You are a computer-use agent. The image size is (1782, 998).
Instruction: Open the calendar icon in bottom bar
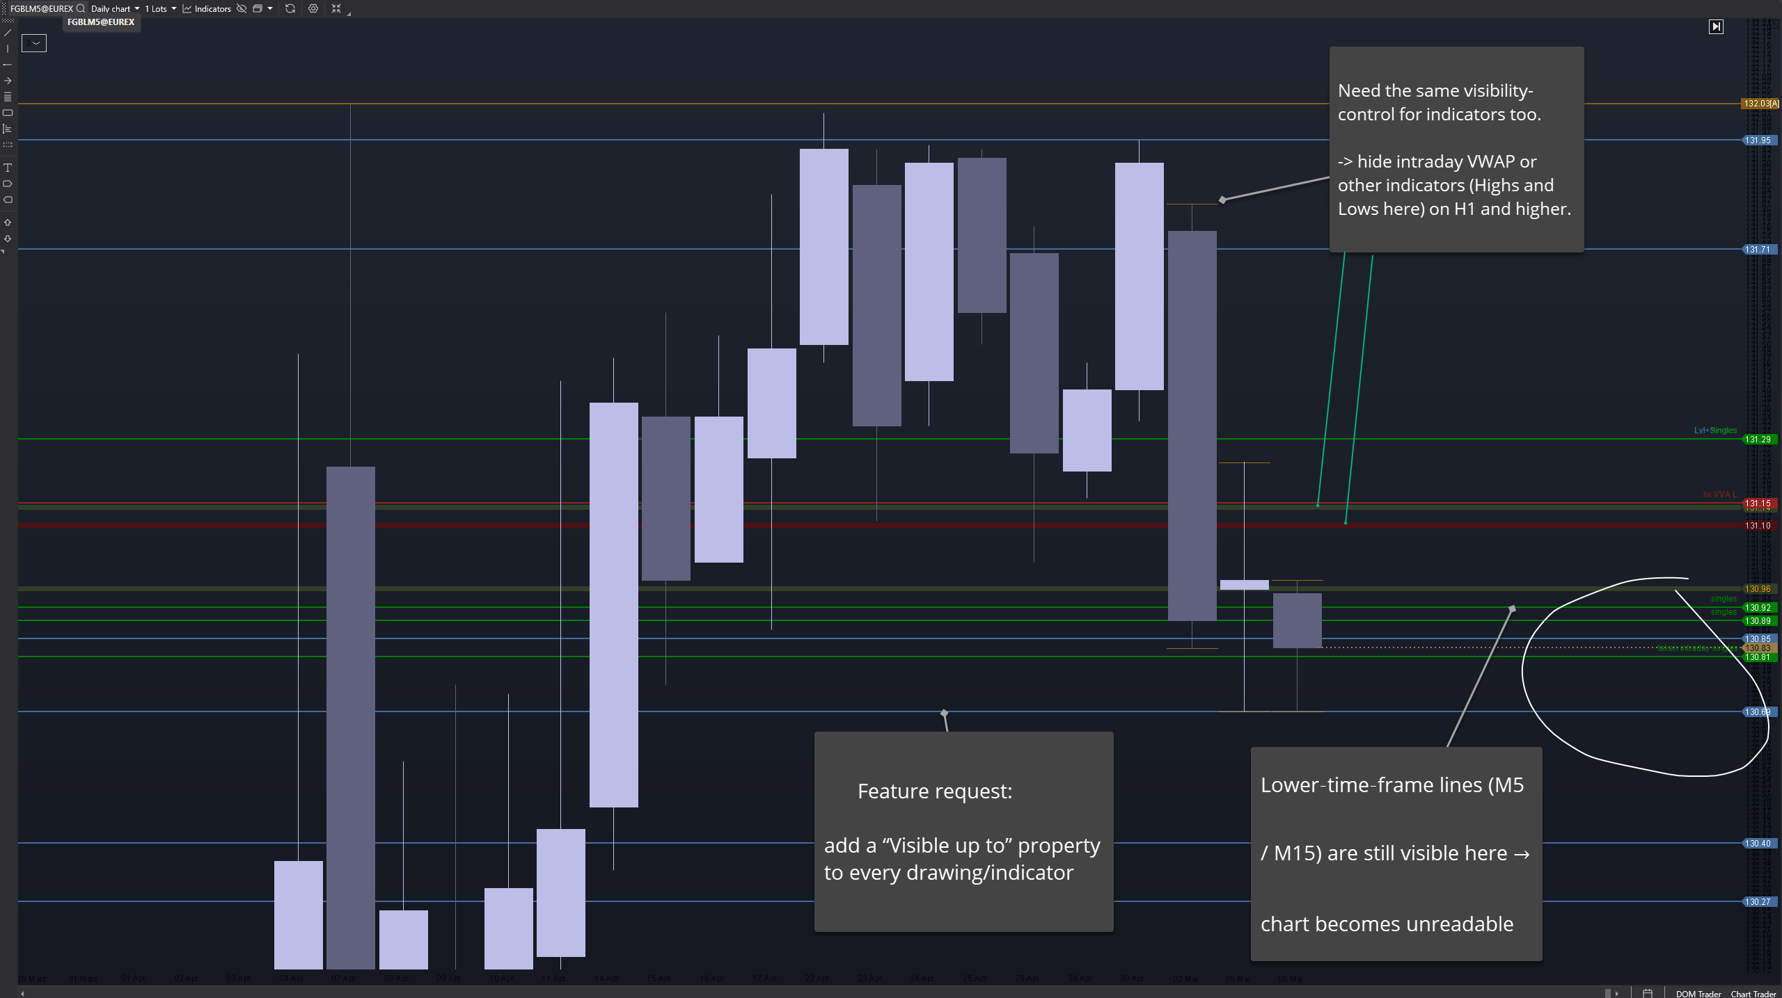[1648, 993]
